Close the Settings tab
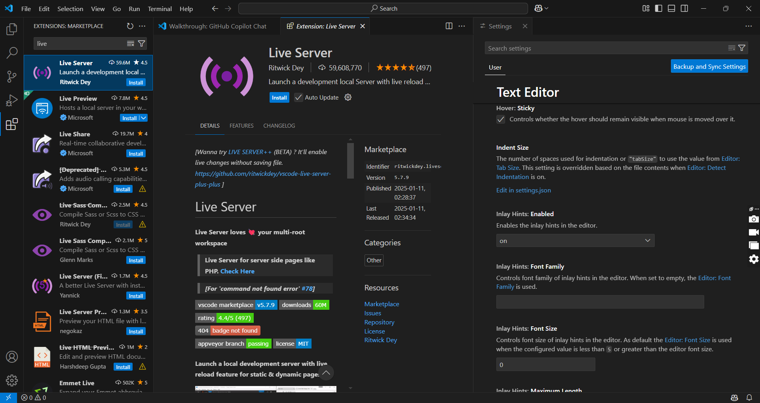Screen dimensions: 760x403 [x=525, y=26]
